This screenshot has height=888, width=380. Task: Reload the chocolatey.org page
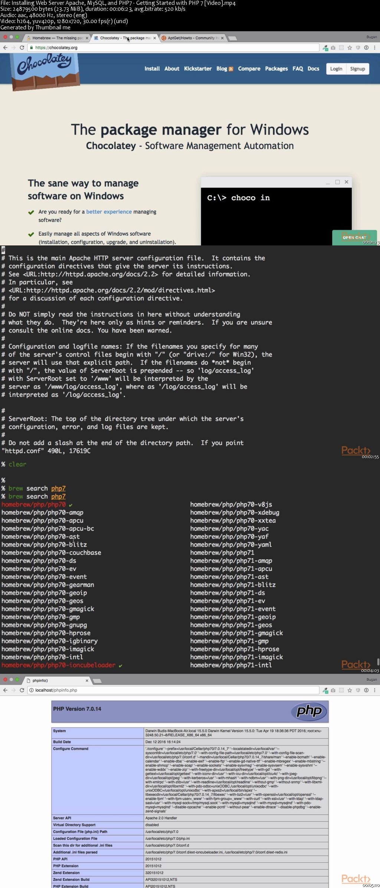[x=22, y=48]
